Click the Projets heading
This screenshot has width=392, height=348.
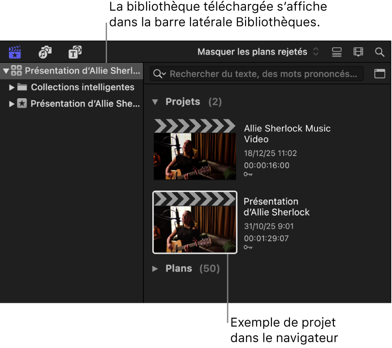(183, 102)
